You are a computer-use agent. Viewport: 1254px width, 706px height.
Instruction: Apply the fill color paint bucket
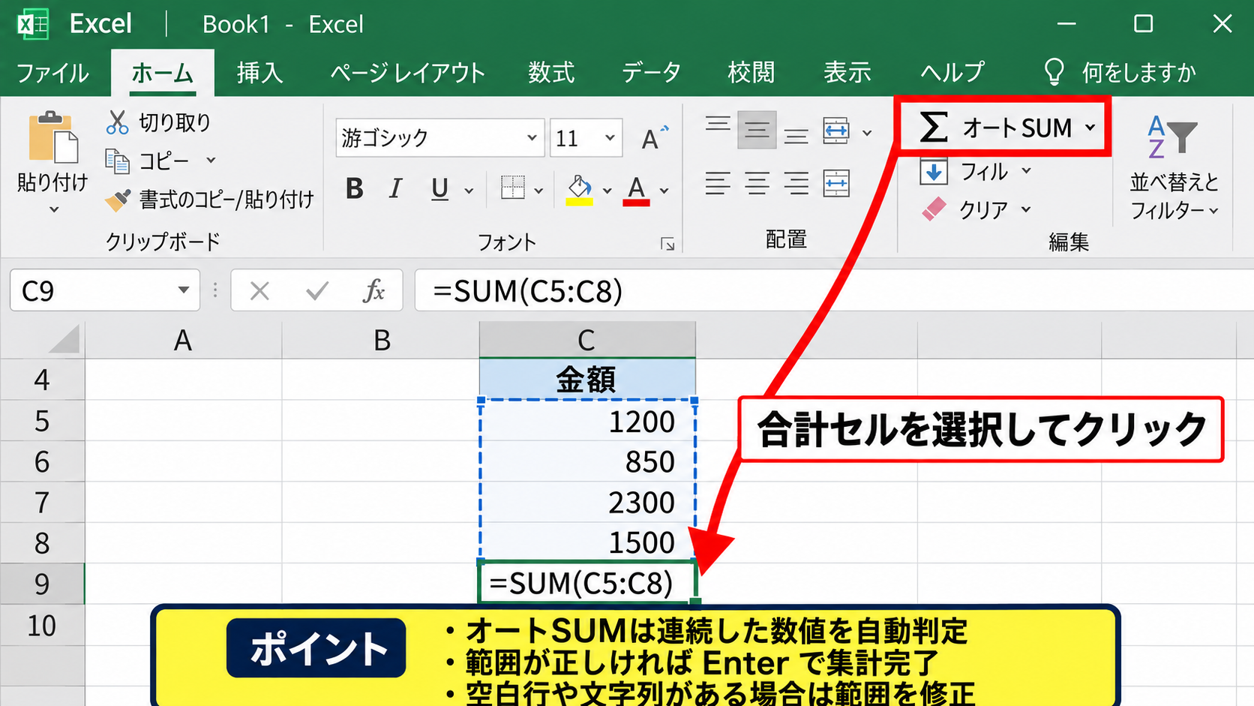pos(580,189)
